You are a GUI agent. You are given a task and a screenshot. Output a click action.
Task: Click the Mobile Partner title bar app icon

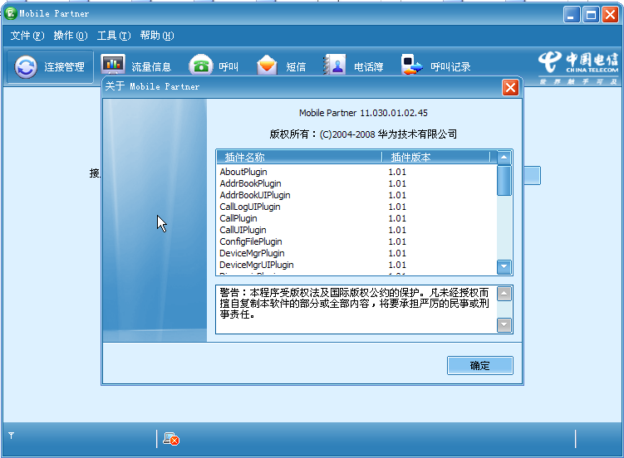coord(11,13)
